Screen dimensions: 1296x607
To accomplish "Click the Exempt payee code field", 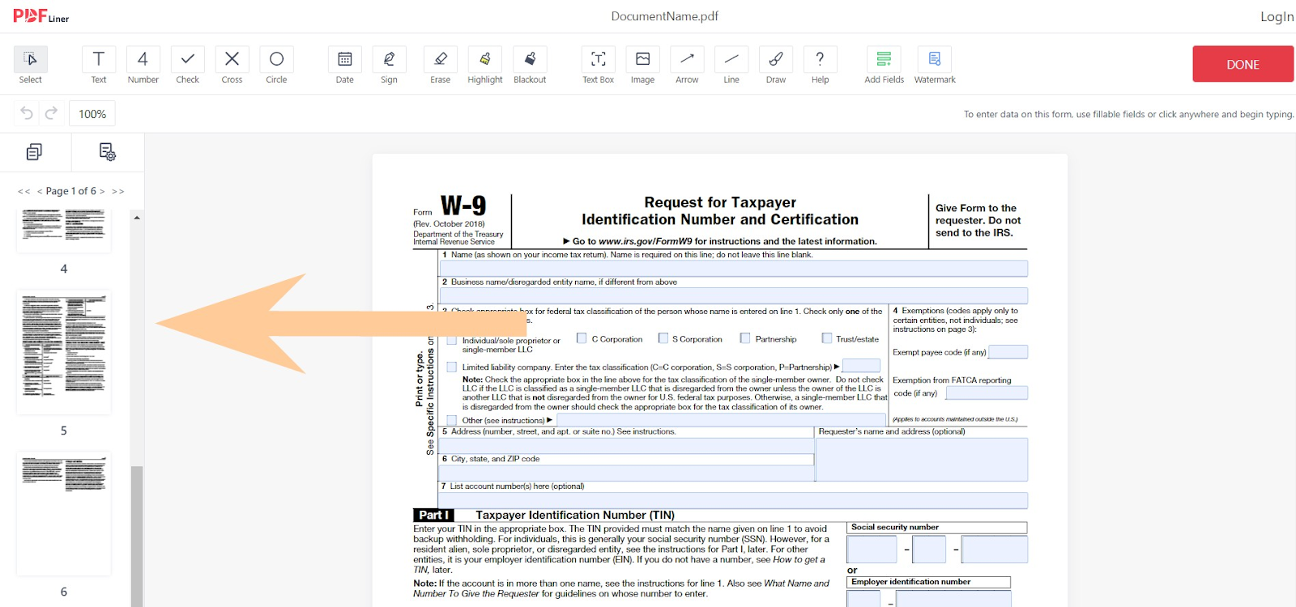I will click(x=1008, y=352).
